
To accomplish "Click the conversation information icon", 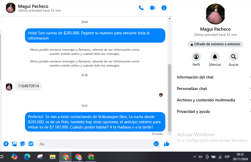I will click(164, 8).
